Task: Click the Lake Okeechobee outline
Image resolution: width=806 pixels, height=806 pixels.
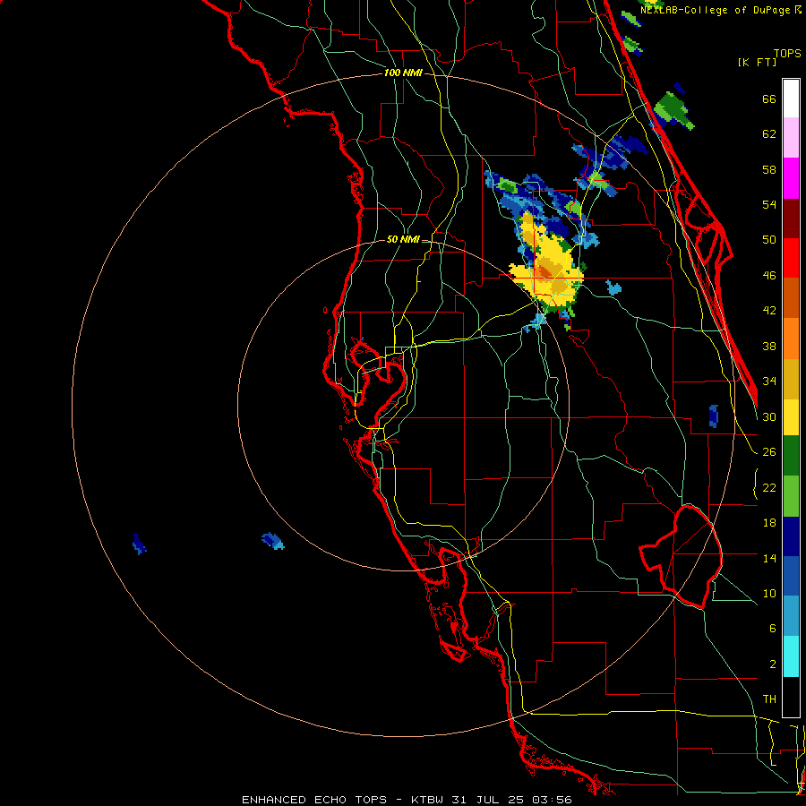Action: pyautogui.click(x=681, y=556)
